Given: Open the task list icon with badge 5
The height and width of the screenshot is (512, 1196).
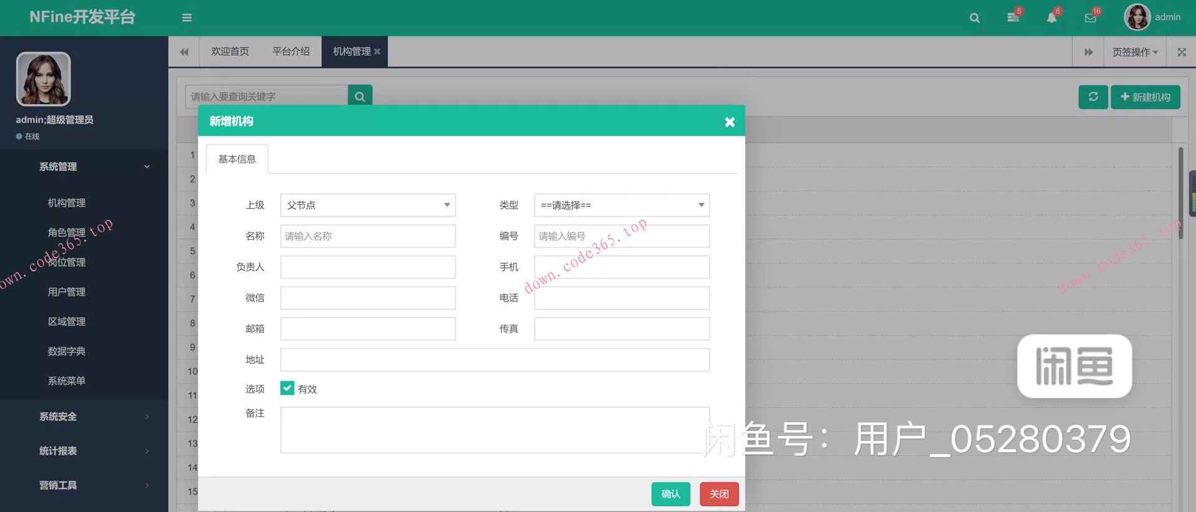Looking at the screenshot, I should (1013, 17).
